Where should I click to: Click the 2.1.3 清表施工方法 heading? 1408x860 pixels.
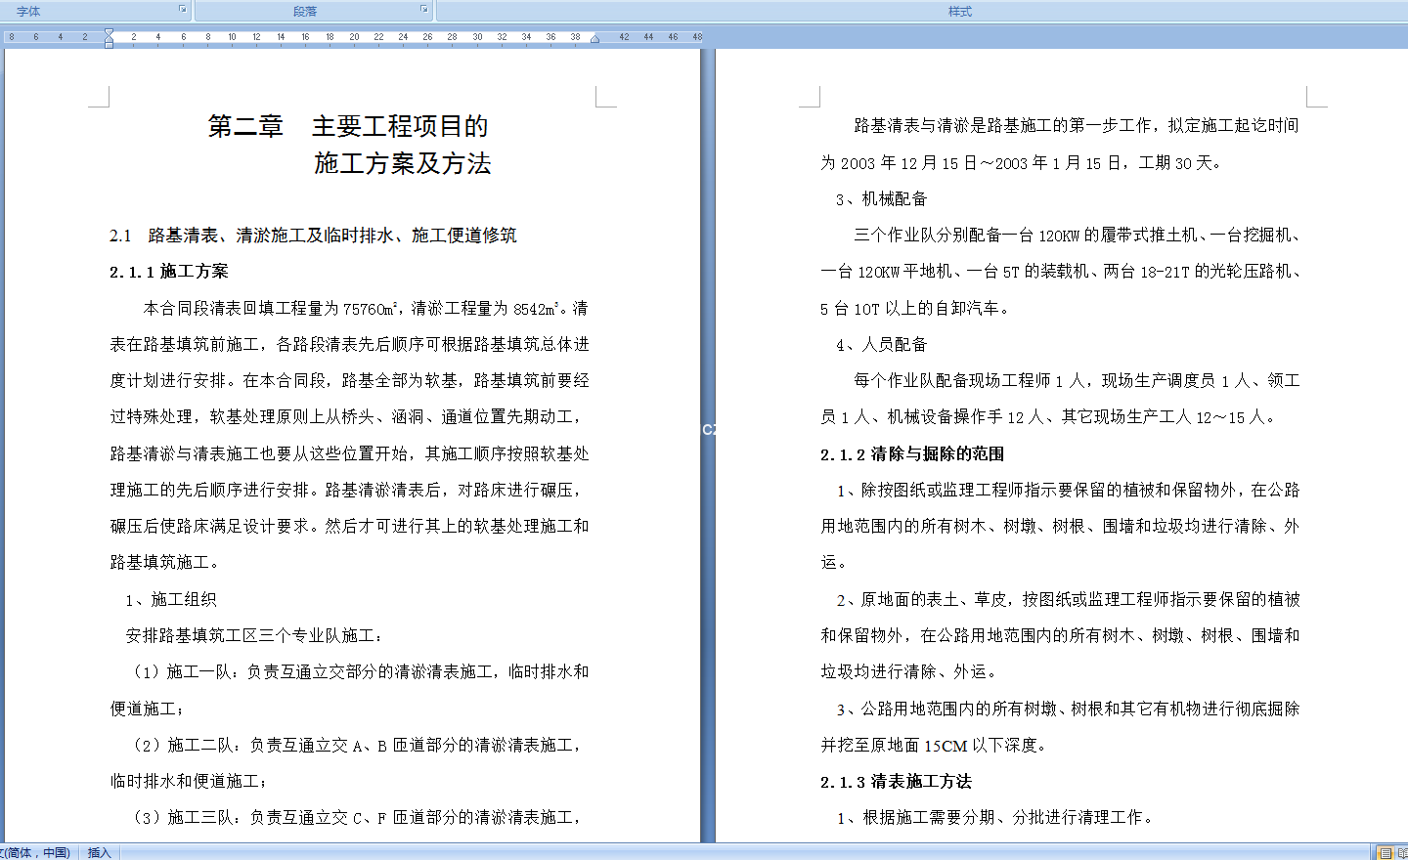pos(896,782)
